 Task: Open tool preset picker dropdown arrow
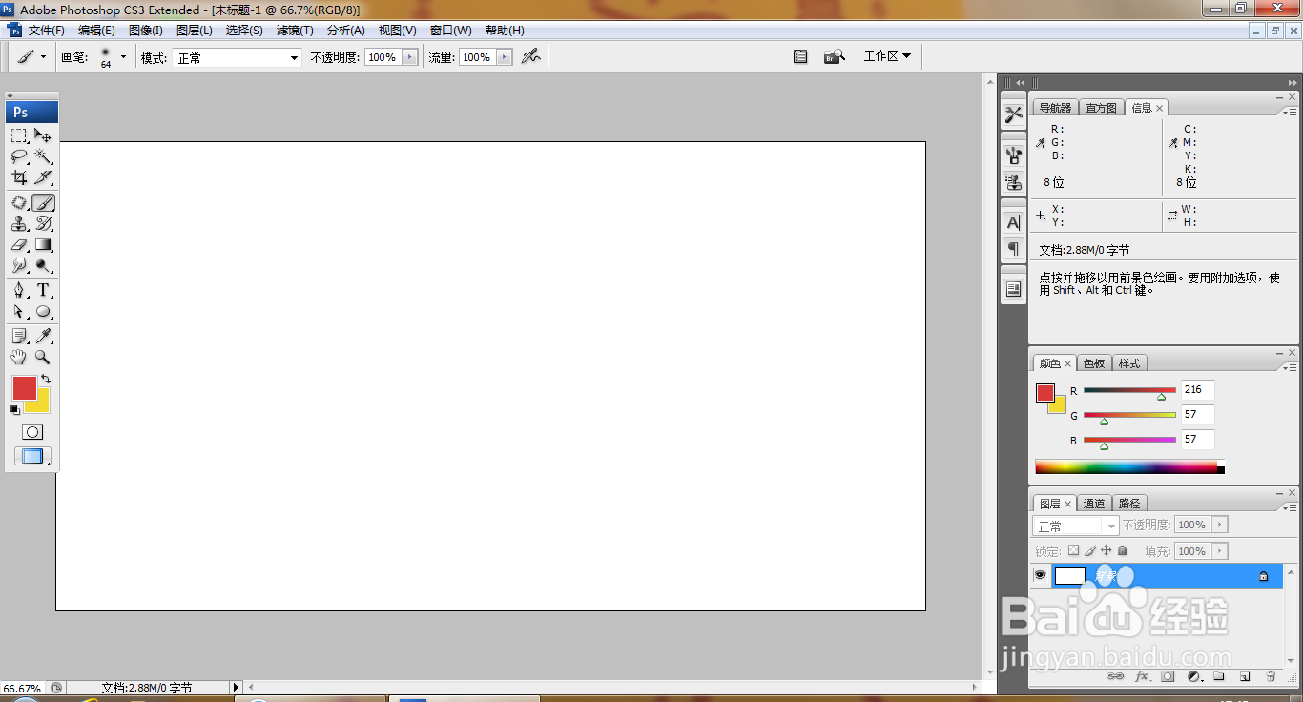click(x=43, y=57)
